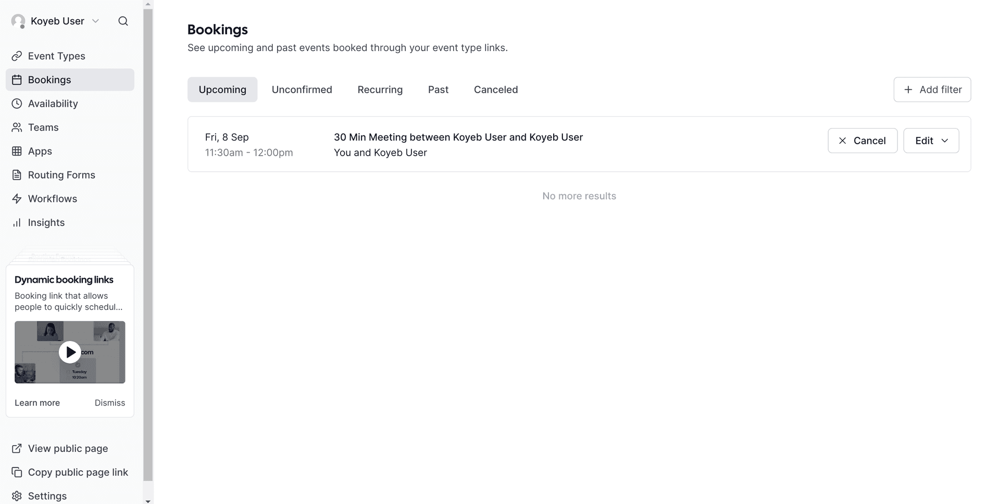Image resolution: width=1000 pixels, height=504 pixels.
Task: Click the Workflows lightning bolt icon
Action: 17,199
